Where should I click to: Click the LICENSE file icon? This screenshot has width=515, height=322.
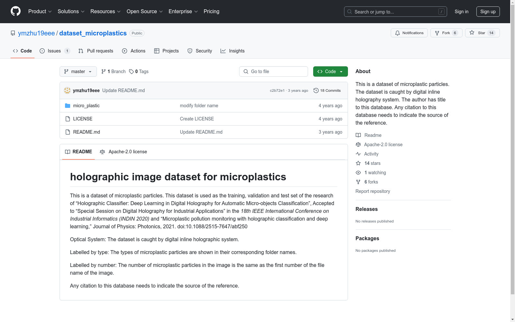(x=68, y=119)
